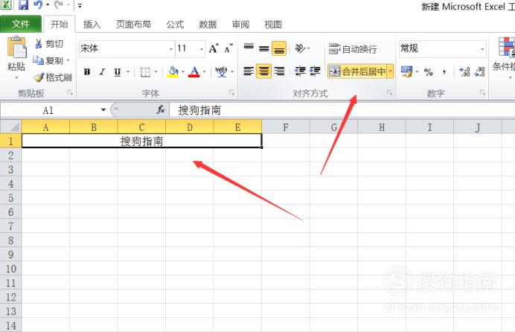The width and height of the screenshot is (515, 332).
Task: Select column F header
Action: point(286,127)
